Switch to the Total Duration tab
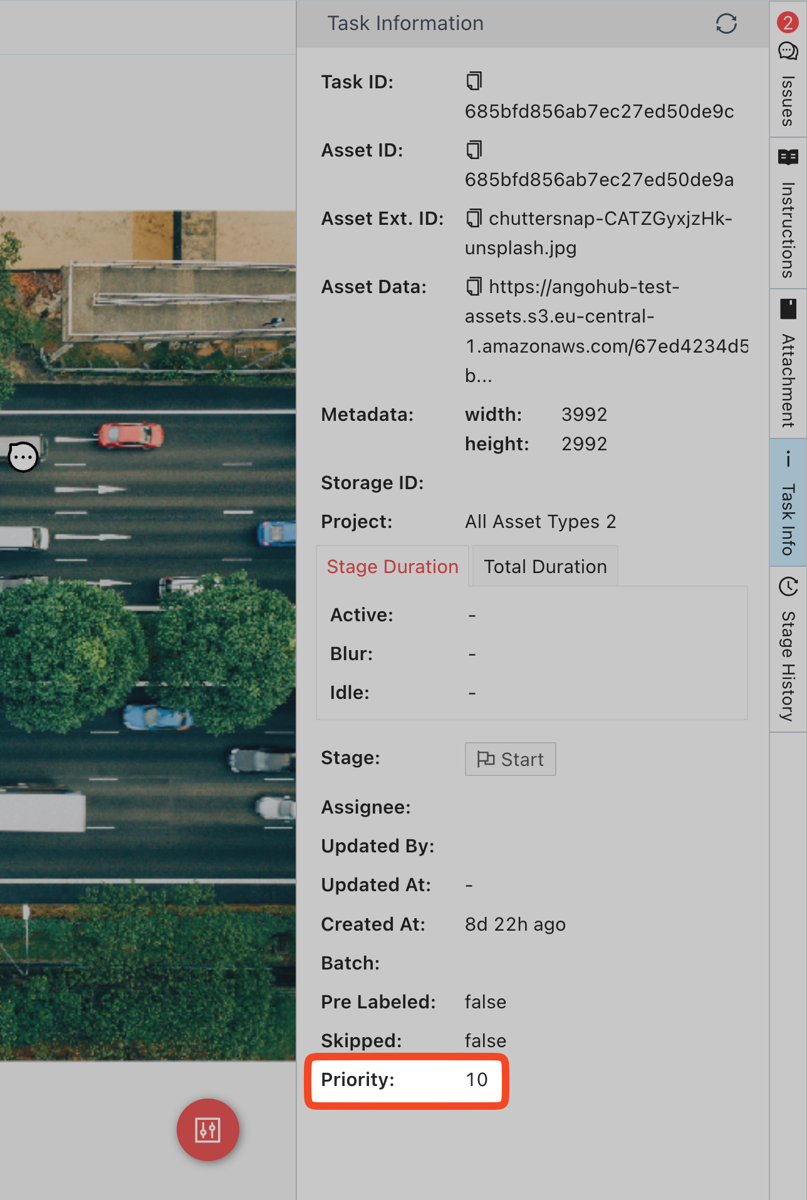Viewport: 807px width, 1200px height. tap(545, 566)
